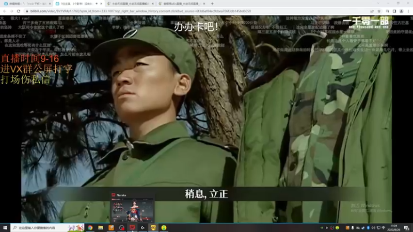413x232 pixels.
Task: Click the taskbar clock showing 11:04
Action: [393, 228]
